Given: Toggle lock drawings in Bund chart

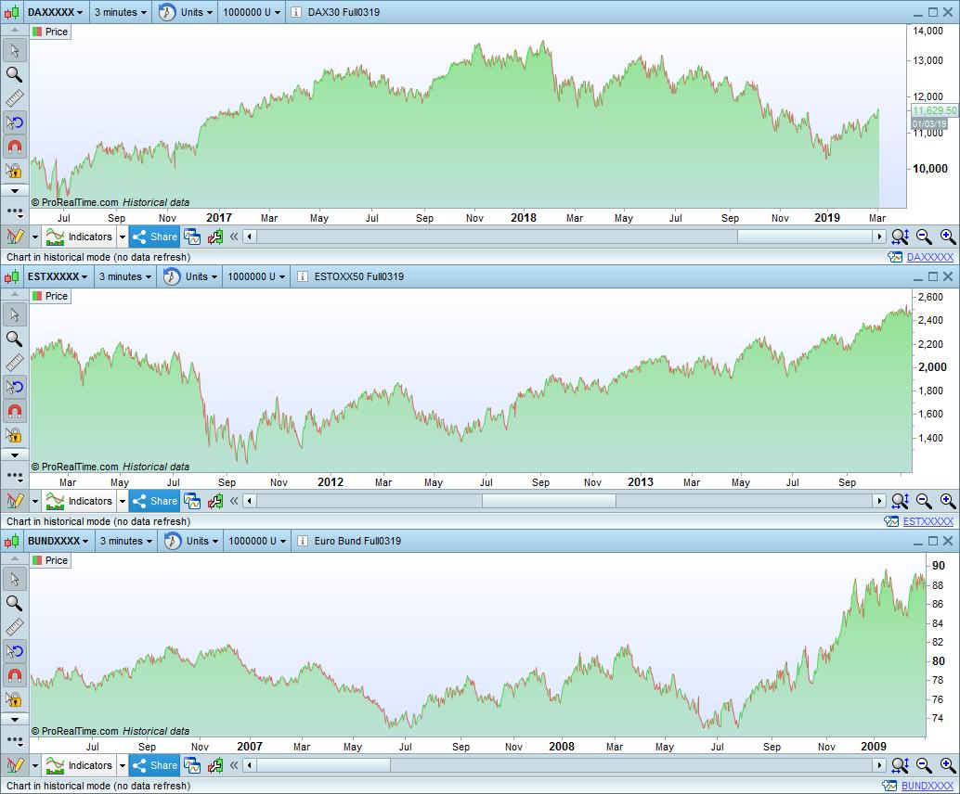Looking at the screenshot, I should [x=15, y=699].
